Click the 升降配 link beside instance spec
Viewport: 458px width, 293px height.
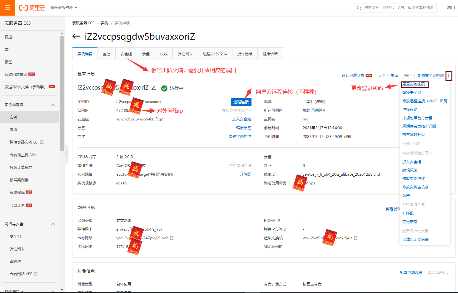(246, 174)
